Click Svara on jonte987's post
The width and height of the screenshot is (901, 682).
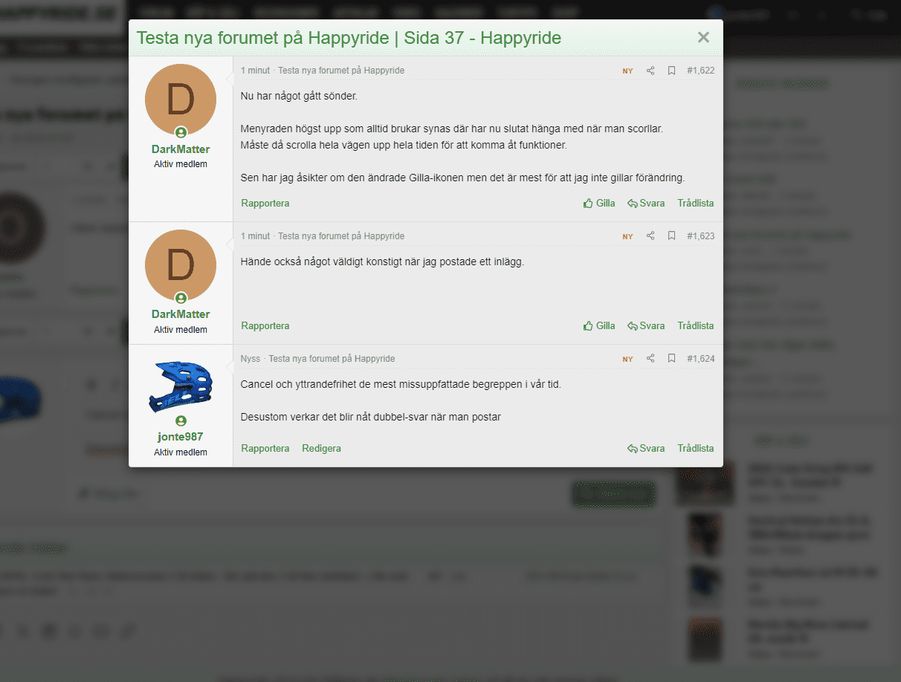[x=645, y=449]
